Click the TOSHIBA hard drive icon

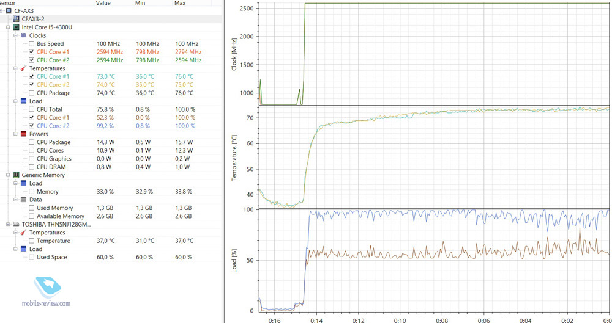[x=16, y=225]
